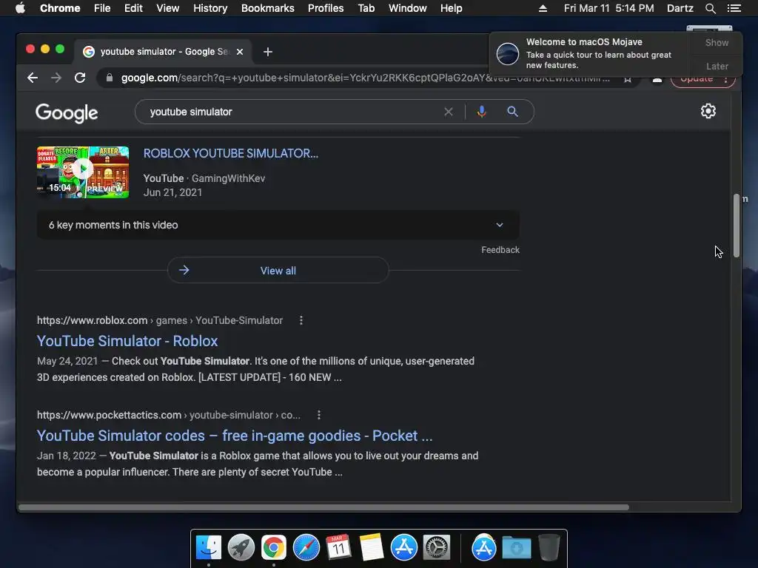Open Notification Center from the menu bar
758x568 pixels.
point(734,8)
